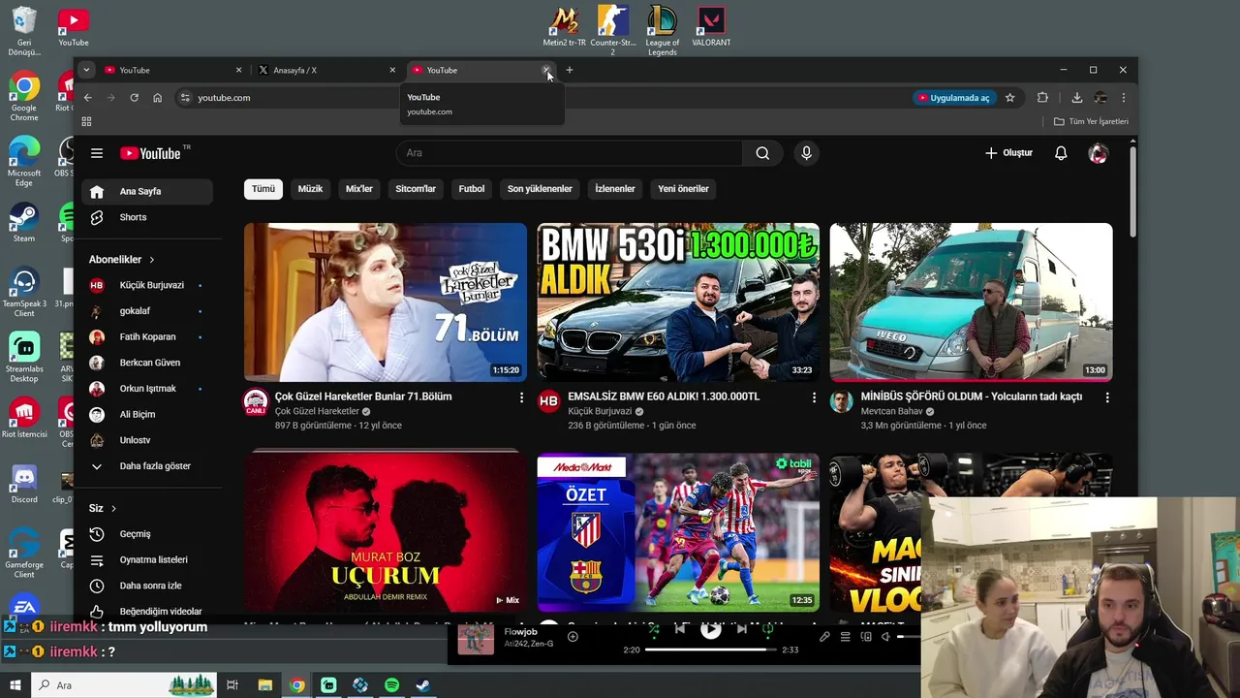Open the gokalaf subscription

coord(147,311)
